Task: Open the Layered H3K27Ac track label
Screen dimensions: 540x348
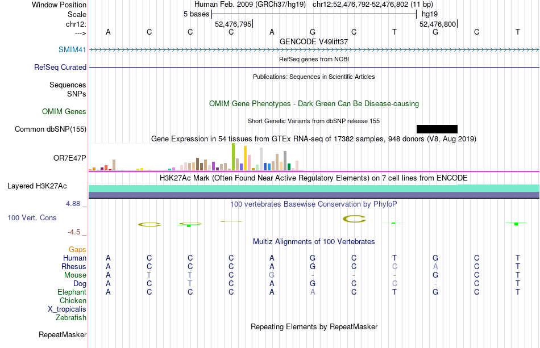Action: click(37, 186)
